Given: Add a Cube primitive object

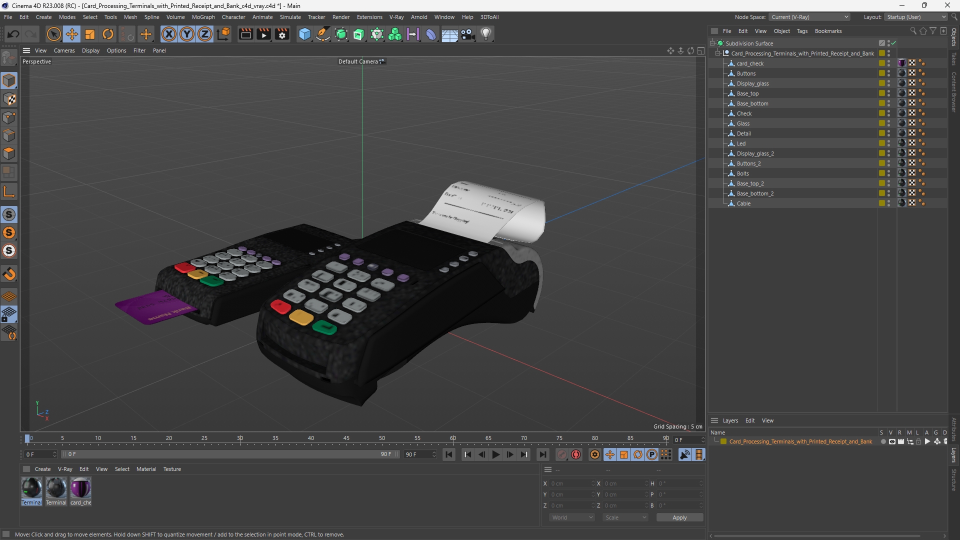Looking at the screenshot, I should pyautogui.click(x=304, y=34).
